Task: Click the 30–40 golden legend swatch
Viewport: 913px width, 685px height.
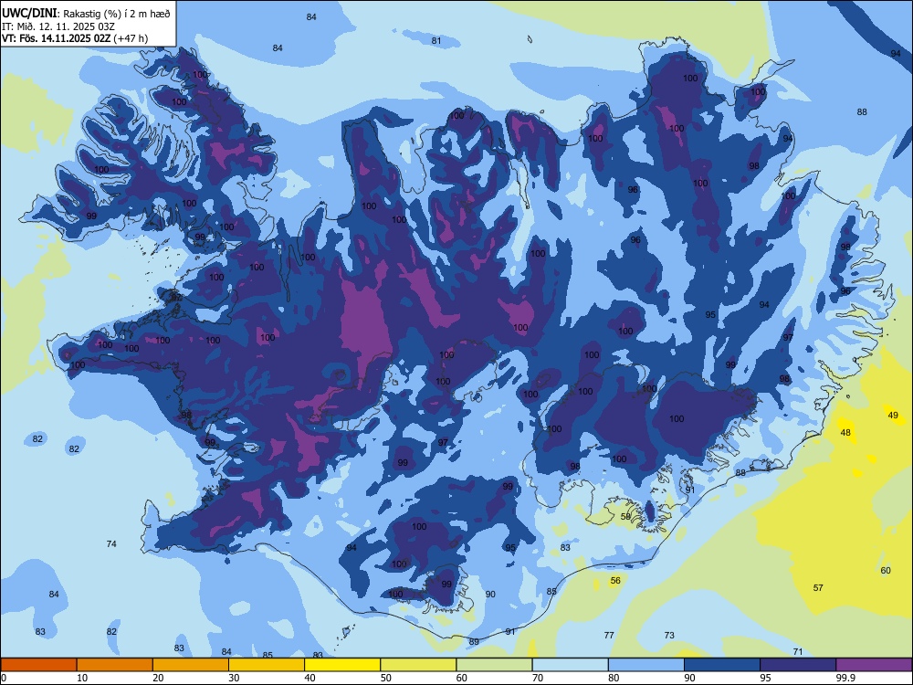Action: [267, 665]
